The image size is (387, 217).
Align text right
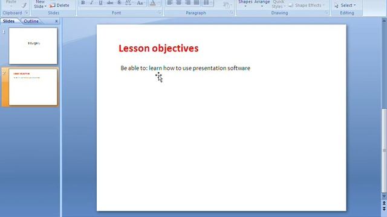[x=187, y=2]
